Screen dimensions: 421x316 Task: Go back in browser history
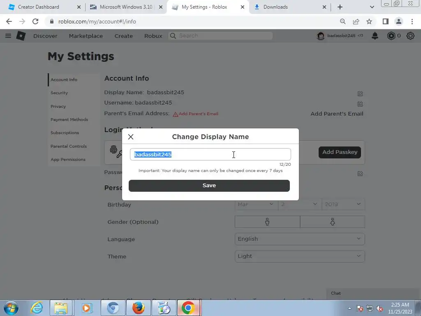9,21
